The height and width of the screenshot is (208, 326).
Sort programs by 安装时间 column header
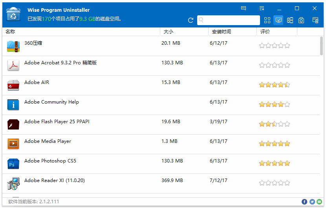232,32
